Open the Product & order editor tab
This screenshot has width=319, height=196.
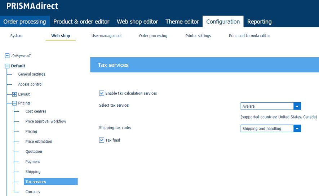(x=81, y=22)
